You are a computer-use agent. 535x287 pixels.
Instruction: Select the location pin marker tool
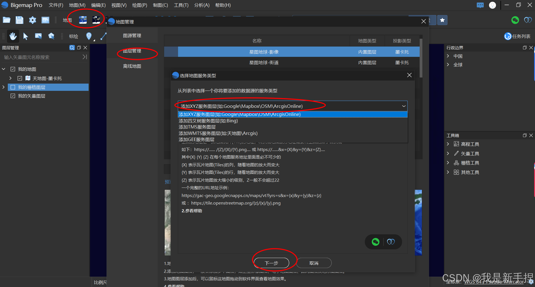[89, 36]
